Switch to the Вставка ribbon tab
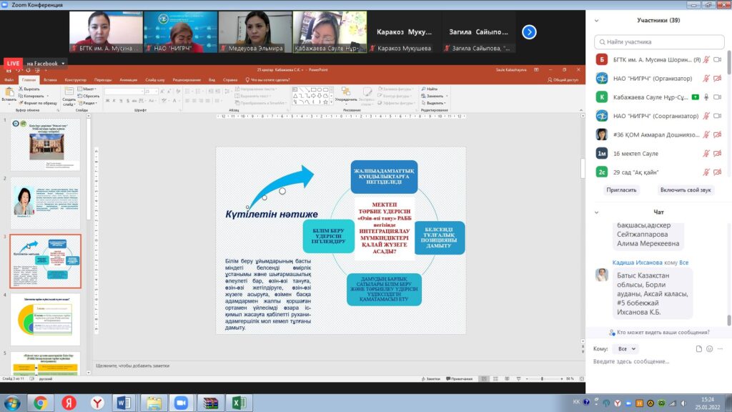Viewport: 732px width, 412px height. point(50,80)
